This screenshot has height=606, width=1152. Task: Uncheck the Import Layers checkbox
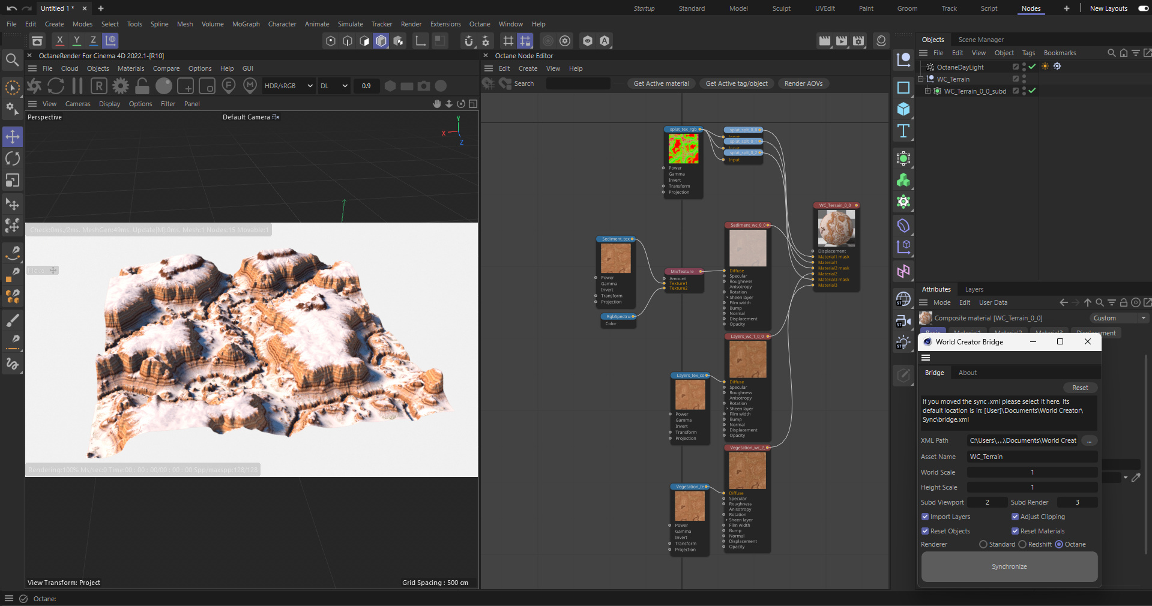click(925, 517)
